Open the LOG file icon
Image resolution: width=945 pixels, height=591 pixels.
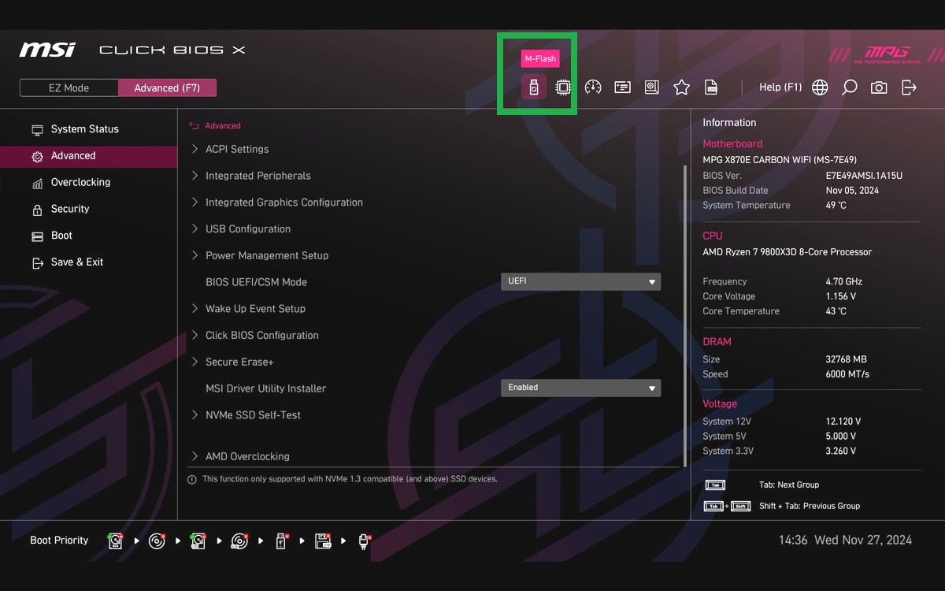tap(711, 87)
